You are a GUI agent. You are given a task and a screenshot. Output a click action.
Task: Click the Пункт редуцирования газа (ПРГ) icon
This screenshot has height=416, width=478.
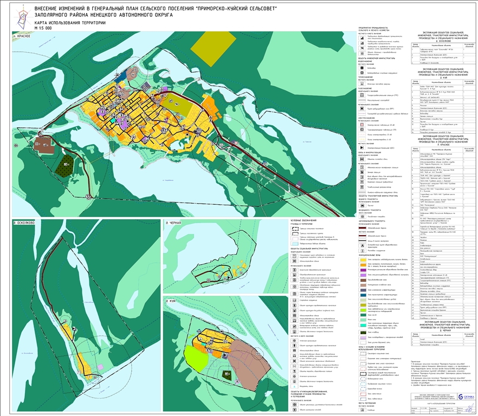[x=362, y=108]
